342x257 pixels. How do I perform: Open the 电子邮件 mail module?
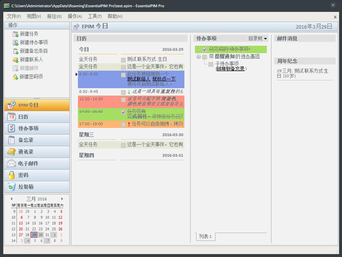(37, 163)
